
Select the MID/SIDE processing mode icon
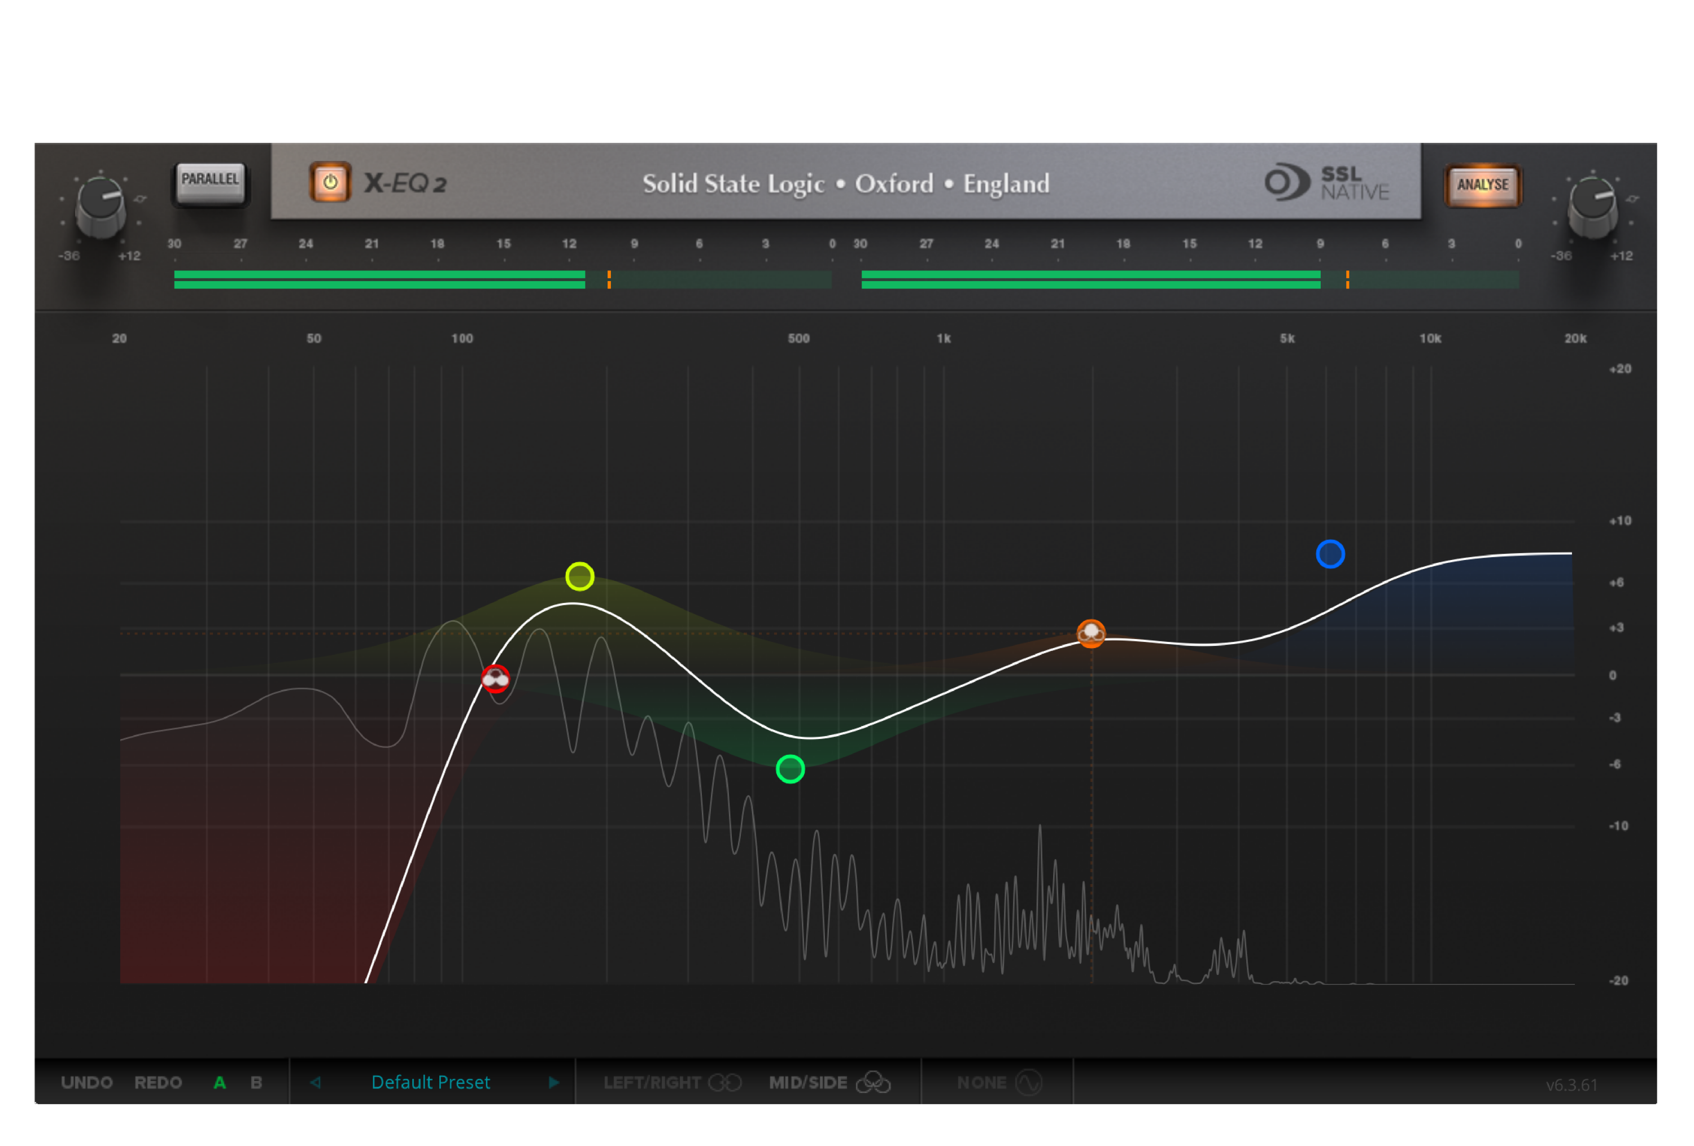click(x=875, y=1083)
